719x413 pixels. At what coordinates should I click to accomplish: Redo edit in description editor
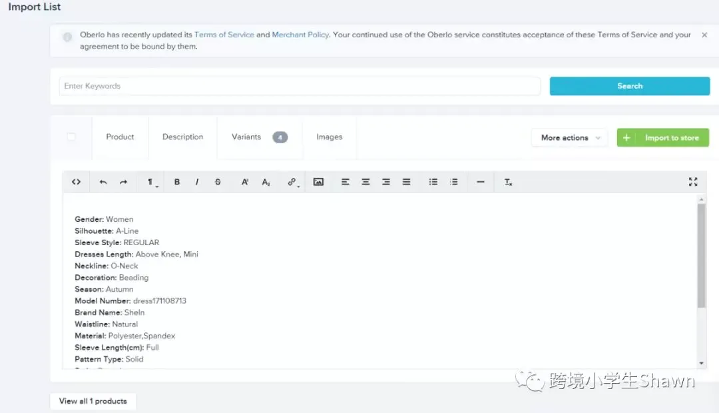tap(123, 182)
